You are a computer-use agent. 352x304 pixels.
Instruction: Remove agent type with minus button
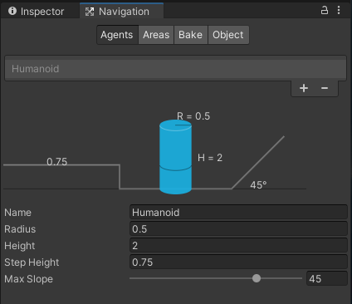coord(325,88)
